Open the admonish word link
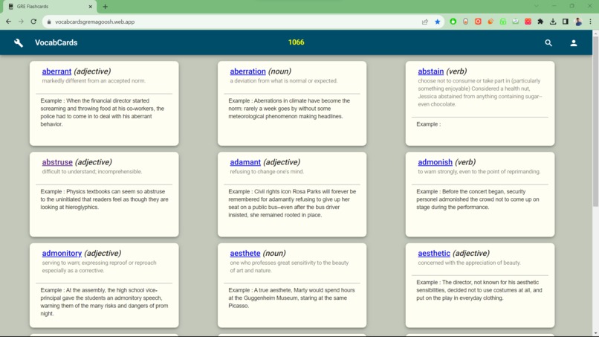Screen dimensions: 599x337 [x=435, y=162]
